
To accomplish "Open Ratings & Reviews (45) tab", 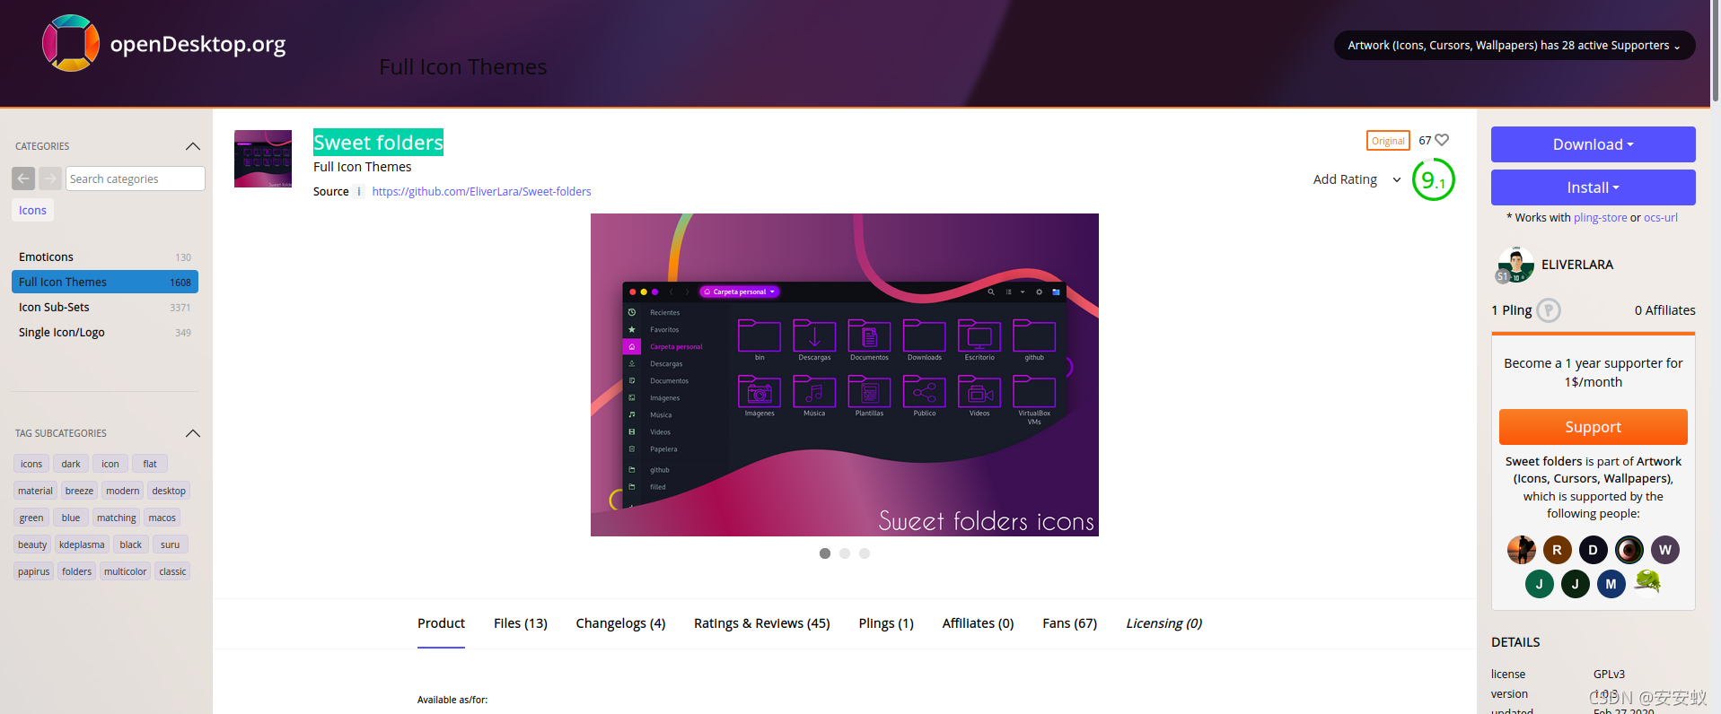I will point(762,623).
